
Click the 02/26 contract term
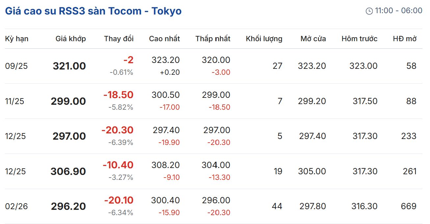tap(16, 207)
